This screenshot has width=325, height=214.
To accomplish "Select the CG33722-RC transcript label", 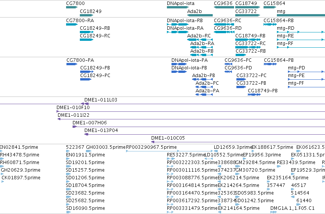I will tap(251, 43).
